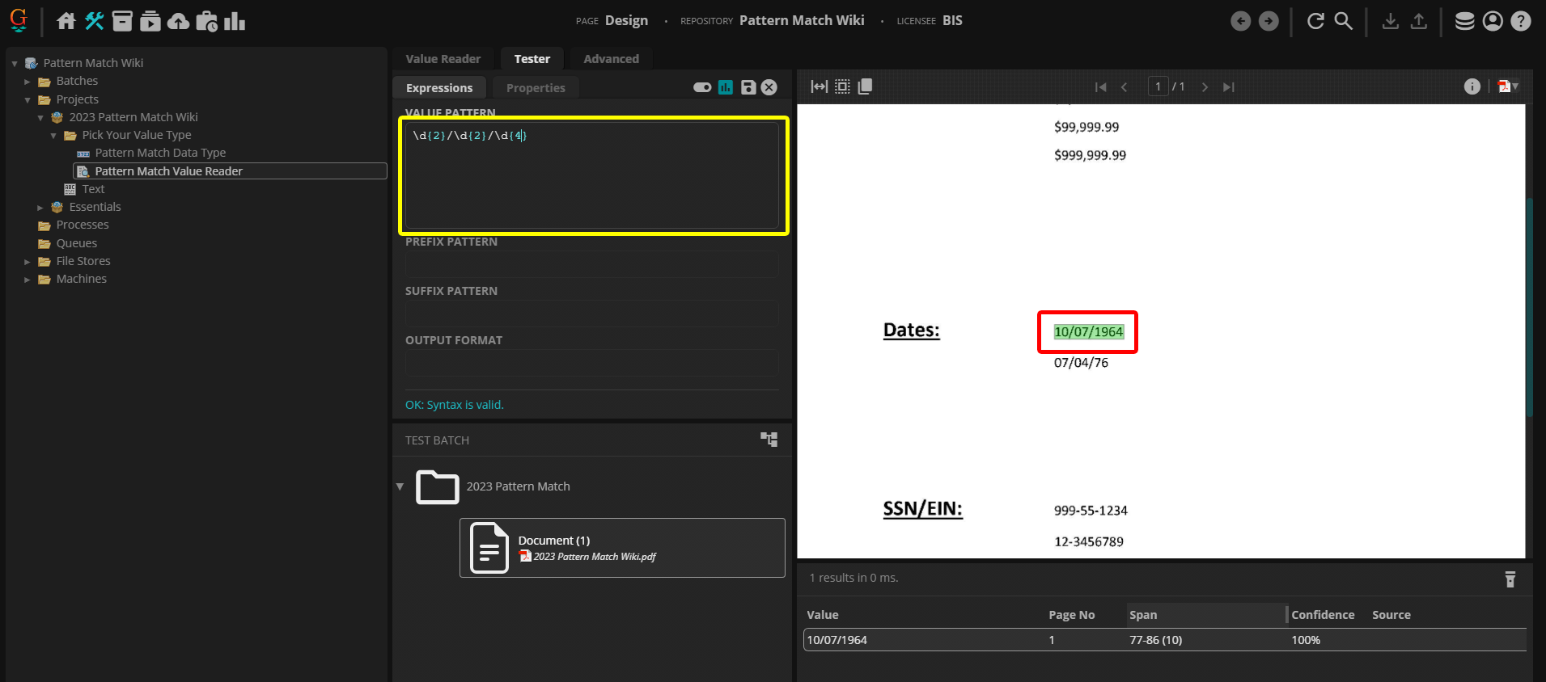Jump to last page in document viewer
This screenshot has height=682, width=1546.
tap(1229, 87)
